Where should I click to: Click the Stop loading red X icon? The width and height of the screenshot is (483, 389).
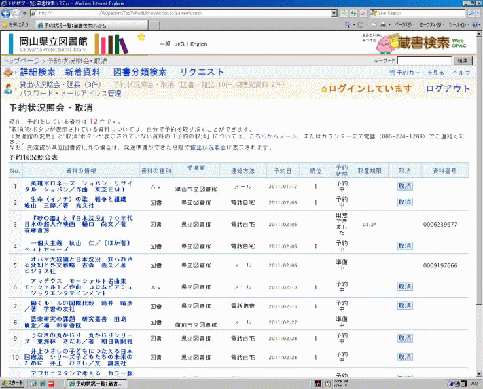(363, 13)
